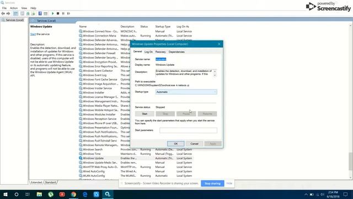Switch to the Dependencies tab
Image resolution: width=353 pixels, height=199 pixels.
click(176, 52)
